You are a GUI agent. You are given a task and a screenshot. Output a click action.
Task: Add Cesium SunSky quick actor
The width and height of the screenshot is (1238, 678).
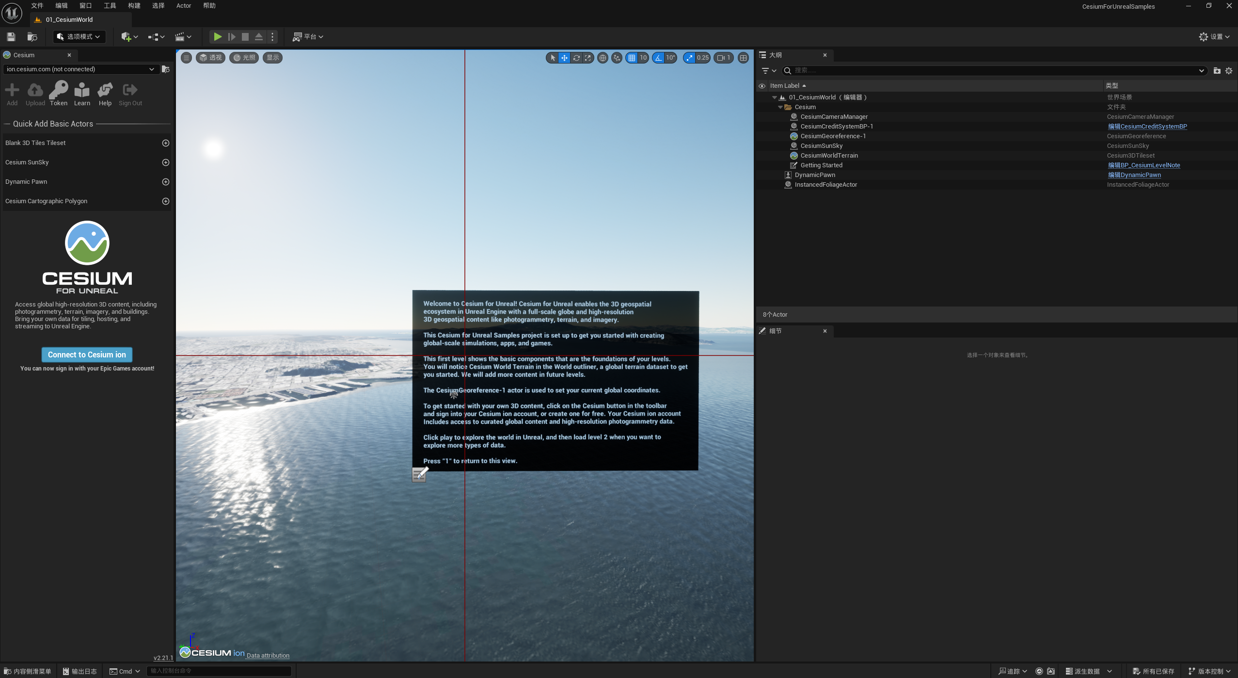tap(165, 162)
